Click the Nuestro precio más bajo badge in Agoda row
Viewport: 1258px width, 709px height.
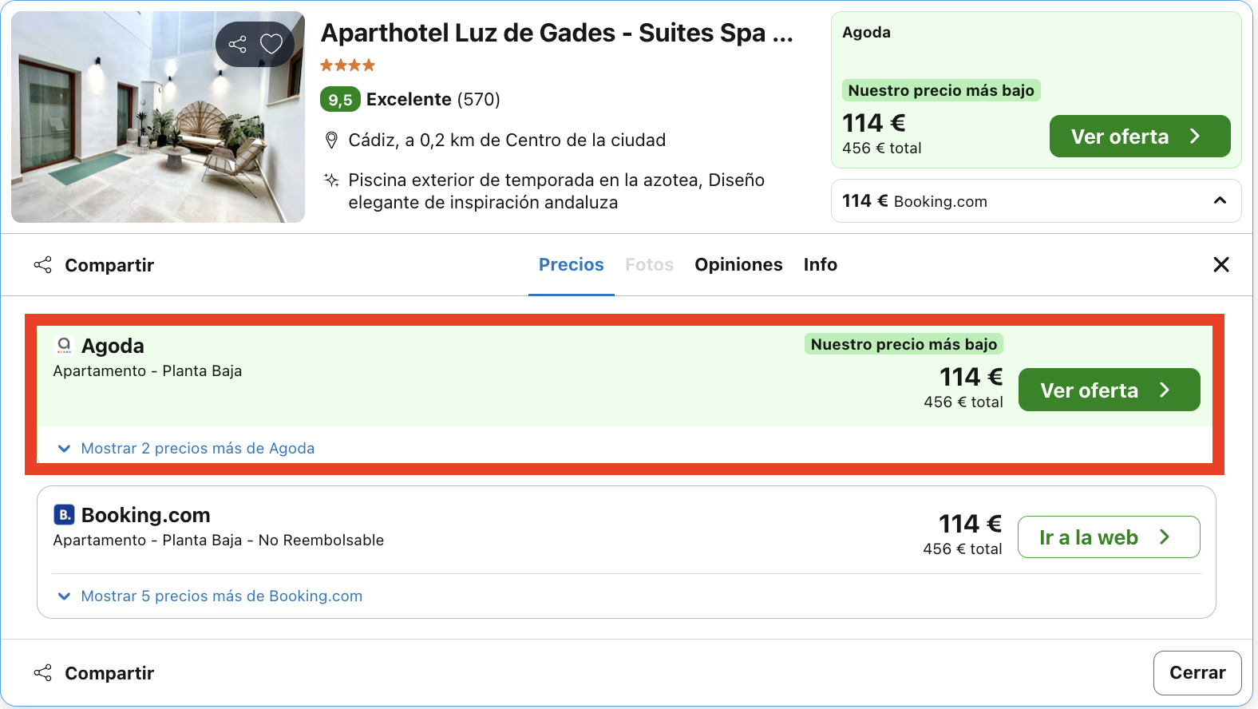coord(904,344)
